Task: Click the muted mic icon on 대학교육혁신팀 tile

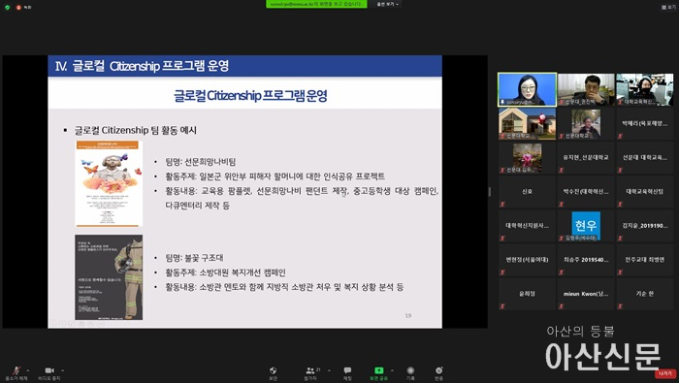Action: (x=621, y=205)
